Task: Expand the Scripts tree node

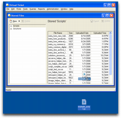Action: 11,26
